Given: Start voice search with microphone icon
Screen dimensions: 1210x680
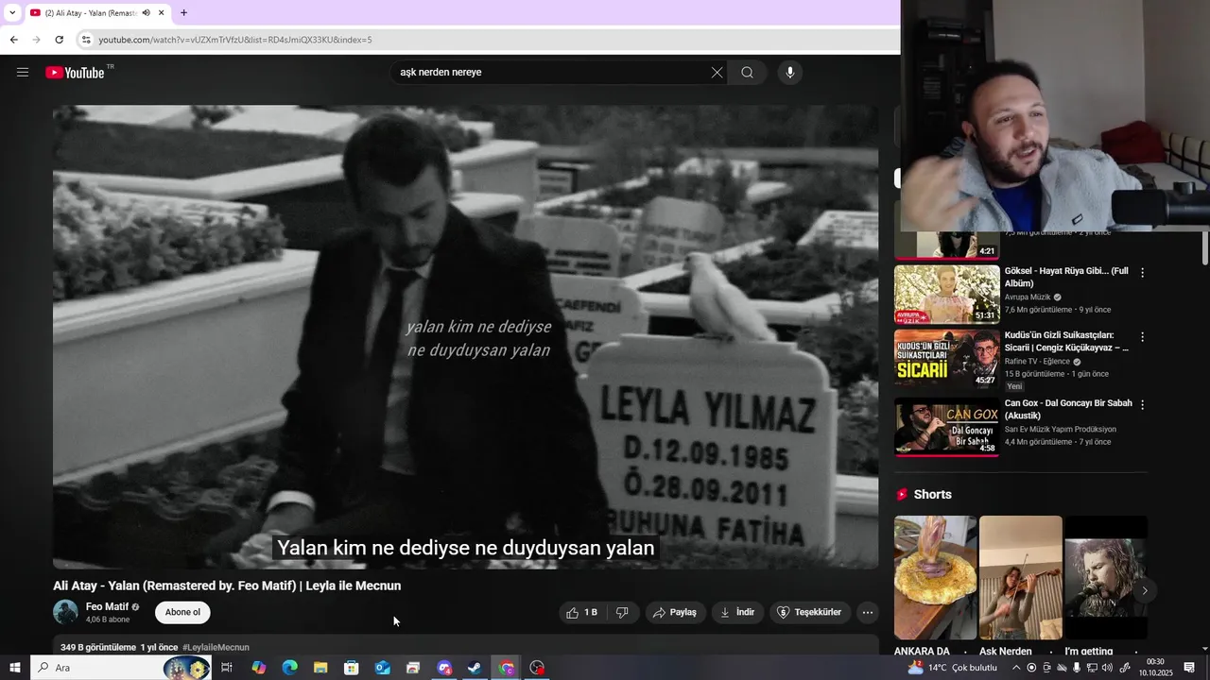Looking at the screenshot, I should click(x=790, y=73).
